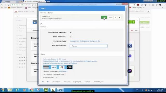Click the home icon in Vysor footer
Screen dimensions: 166x93
pos(43,82)
